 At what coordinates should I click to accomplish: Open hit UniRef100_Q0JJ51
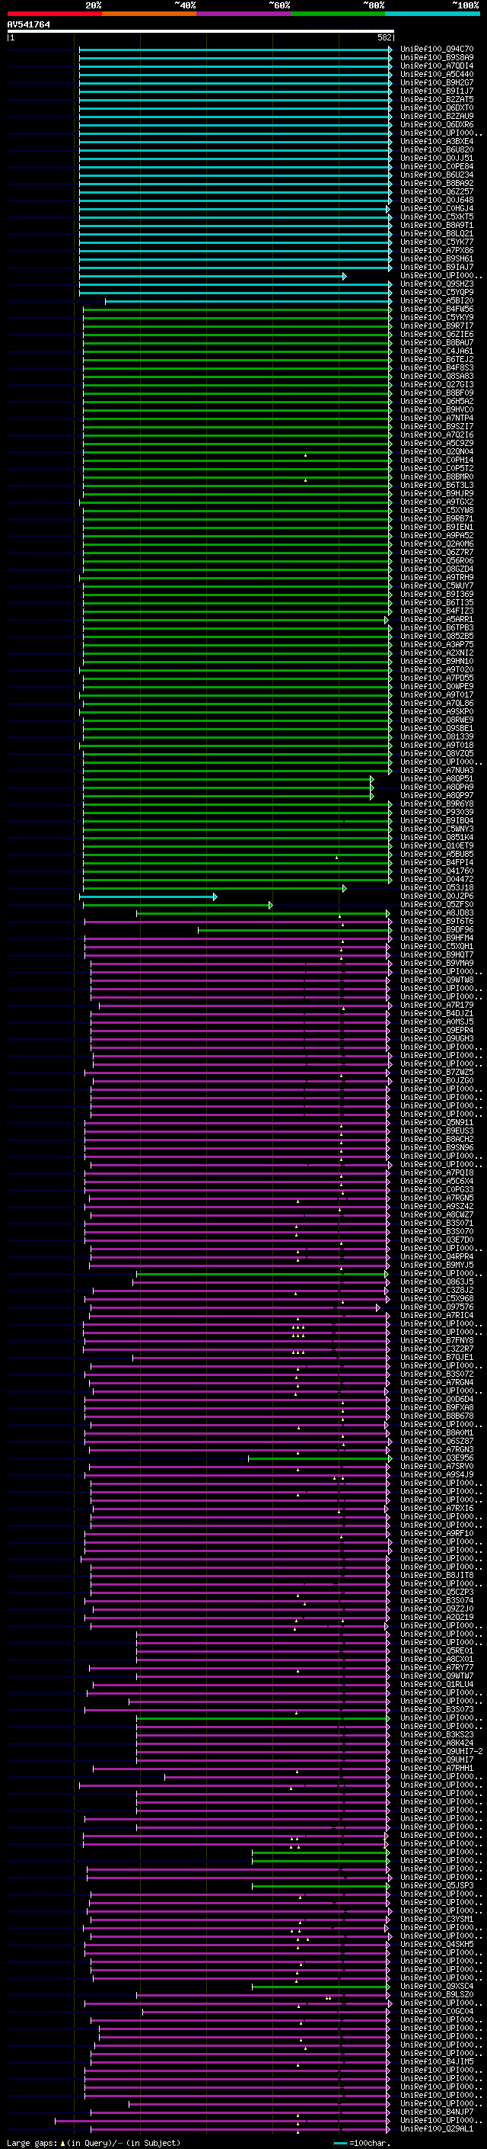click(437, 158)
